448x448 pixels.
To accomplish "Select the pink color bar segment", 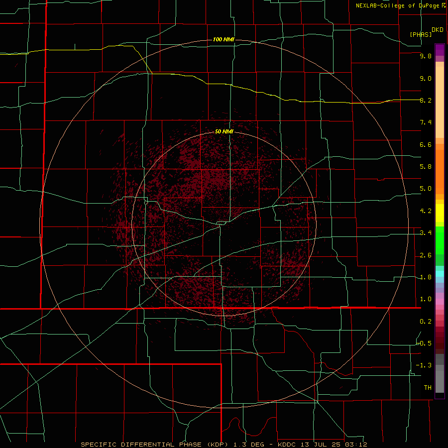I will point(440,302).
